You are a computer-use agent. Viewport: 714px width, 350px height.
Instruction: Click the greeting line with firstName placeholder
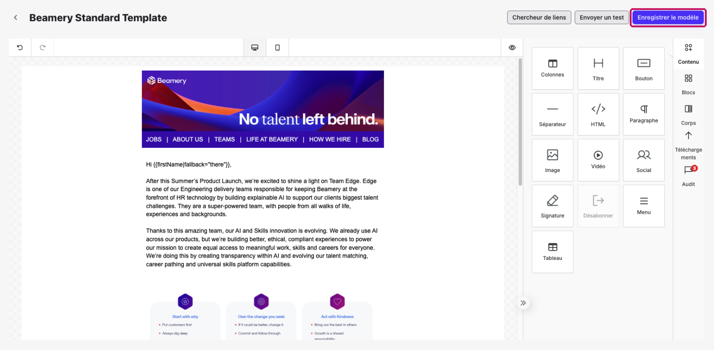click(189, 164)
